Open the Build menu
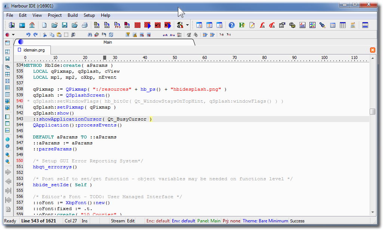The width and height of the screenshot is (385, 231). (x=73, y=15)
